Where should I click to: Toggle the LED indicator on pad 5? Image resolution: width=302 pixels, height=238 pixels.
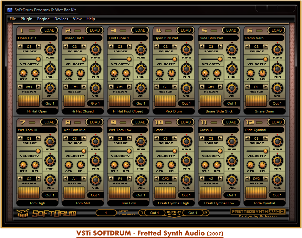click(214, 30)
